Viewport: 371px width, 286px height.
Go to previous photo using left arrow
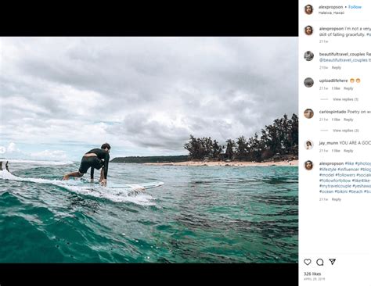(x=2, y=150)
